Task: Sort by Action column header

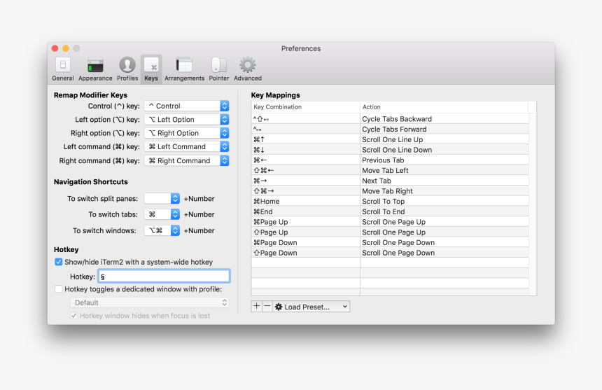Action: [444, 107]
